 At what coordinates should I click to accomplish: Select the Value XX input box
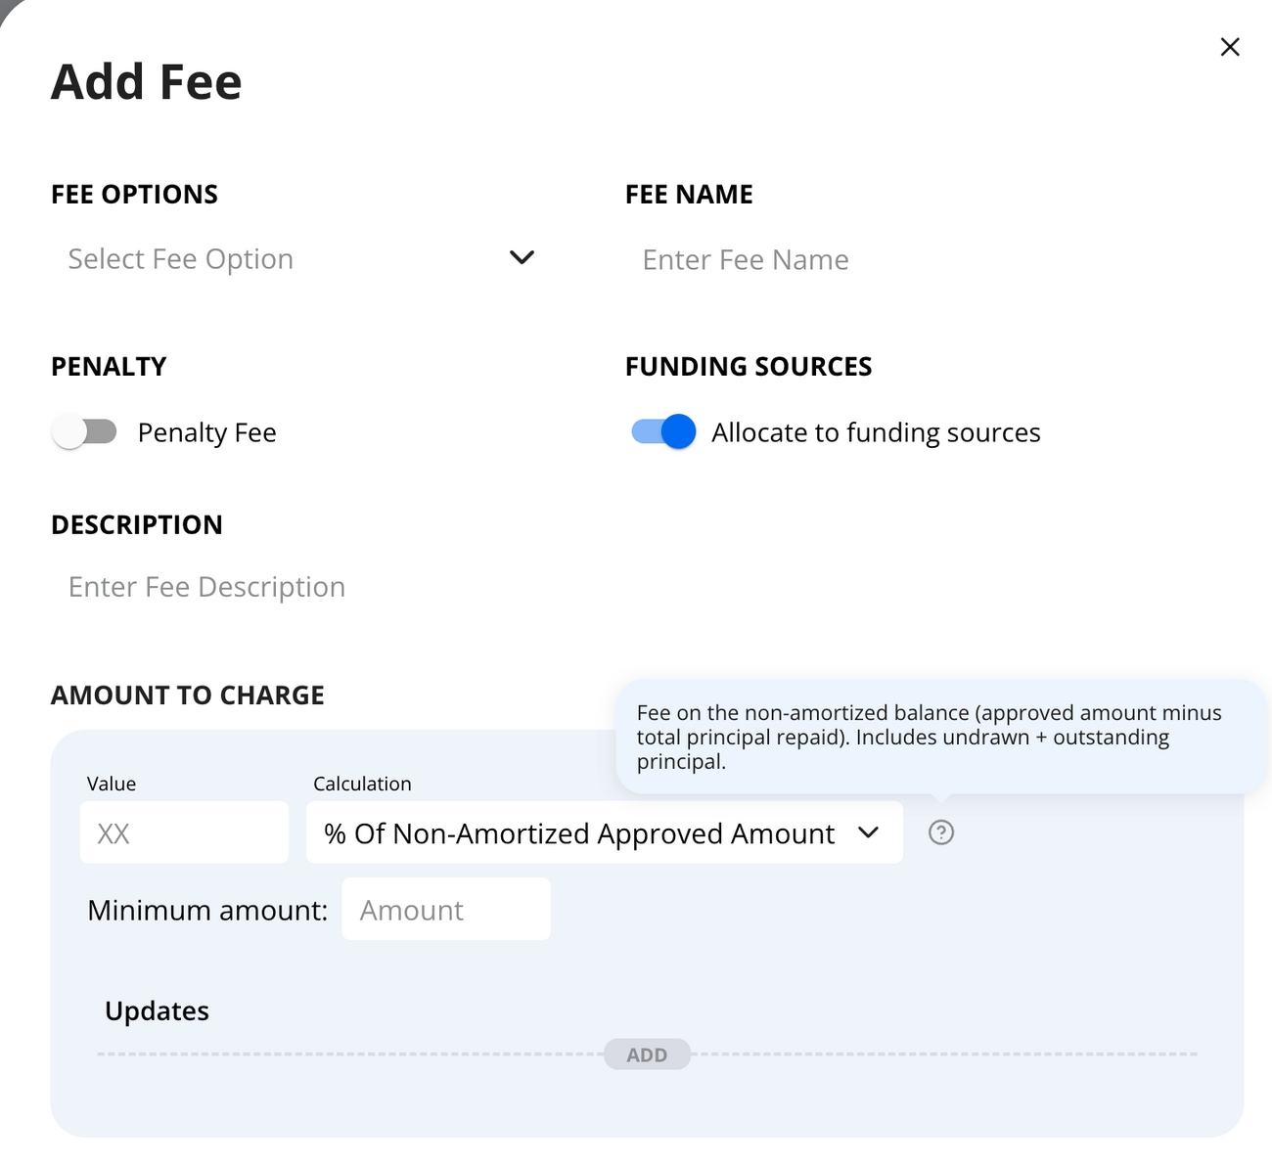(184, 833)
